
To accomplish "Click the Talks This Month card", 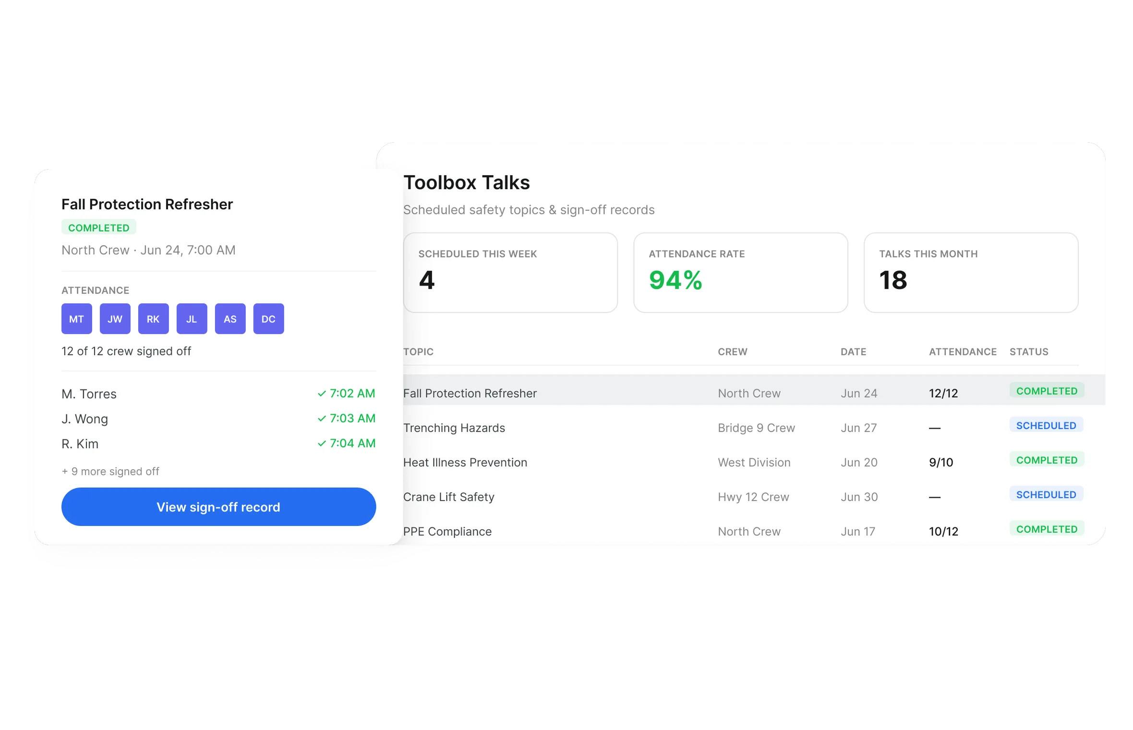I will (971, 273).
